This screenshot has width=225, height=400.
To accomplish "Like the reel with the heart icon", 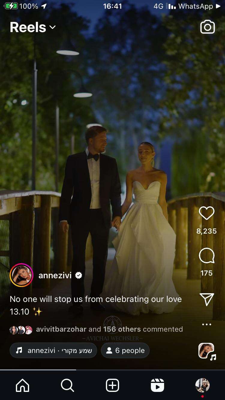I will [x=207, y=213].
